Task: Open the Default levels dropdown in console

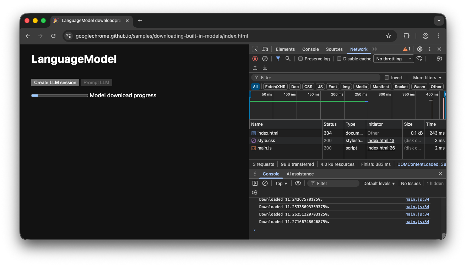Action: coord(379,184)
